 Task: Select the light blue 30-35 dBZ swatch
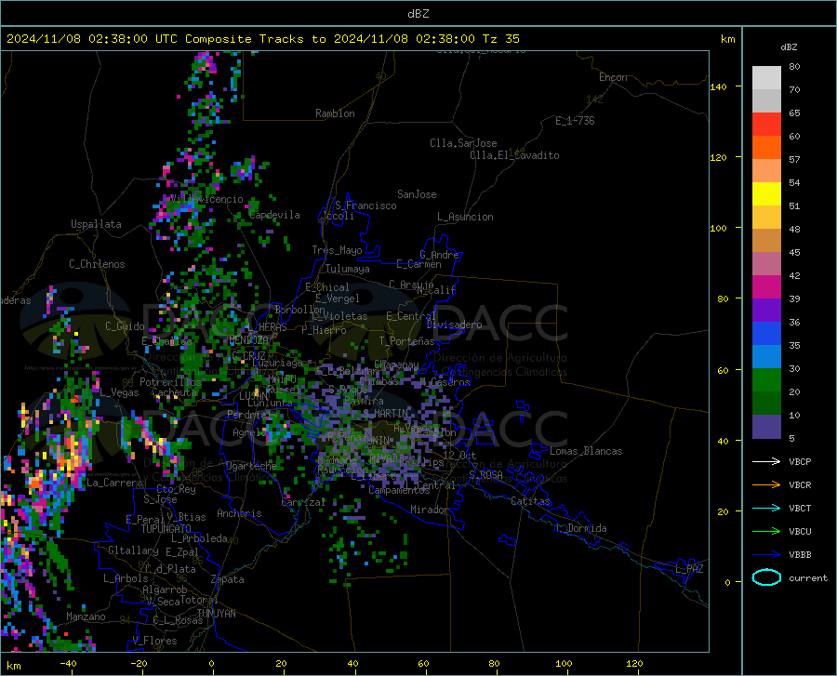(766, 356)
